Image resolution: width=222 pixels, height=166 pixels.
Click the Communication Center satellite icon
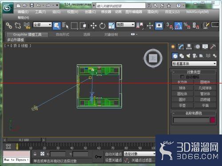[162, 6]
